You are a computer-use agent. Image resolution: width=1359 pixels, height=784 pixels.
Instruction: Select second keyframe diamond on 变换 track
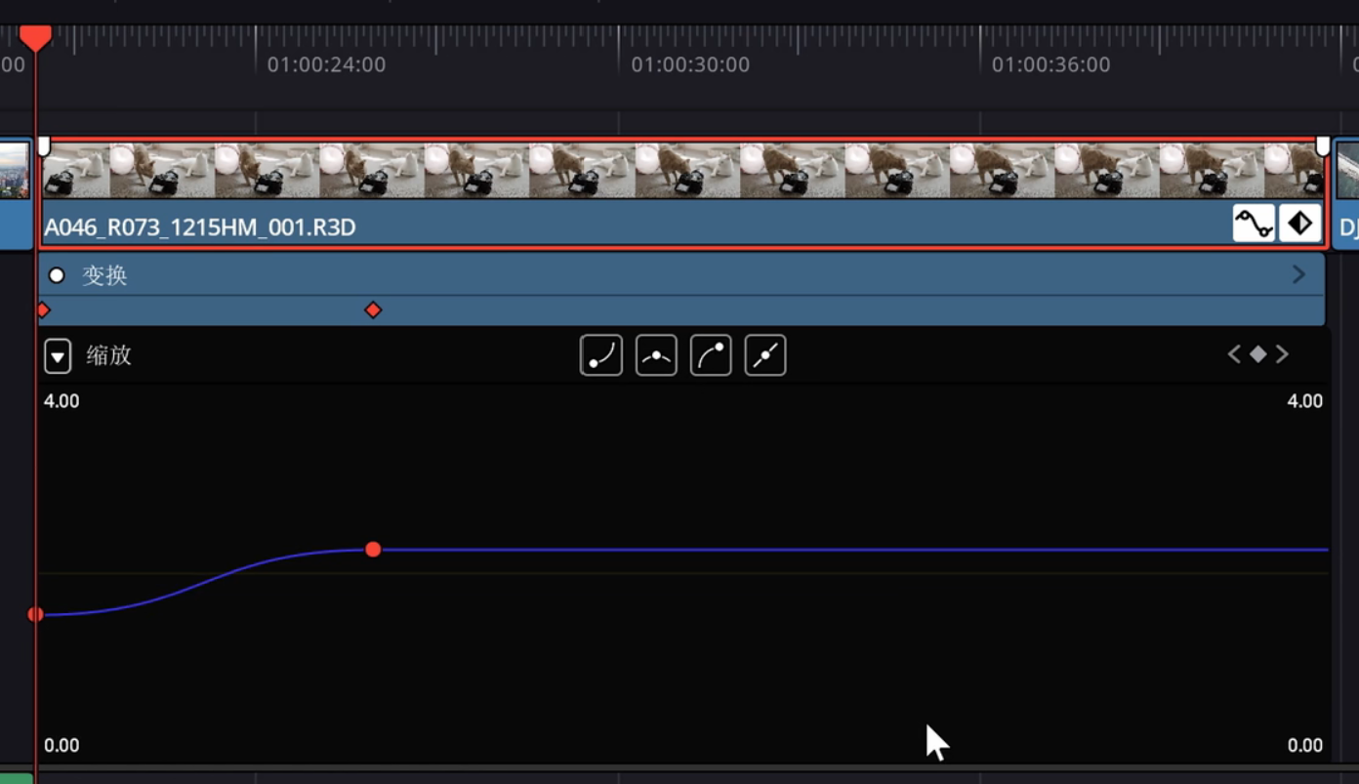(x=373, y=310)
